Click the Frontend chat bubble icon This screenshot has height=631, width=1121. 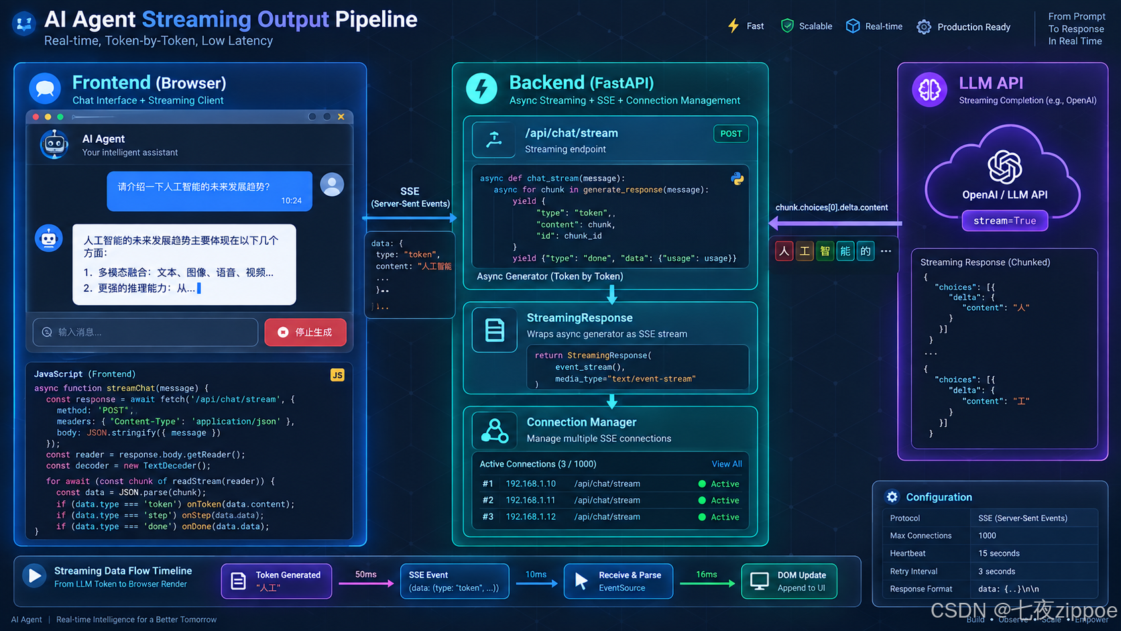click(45, 89)
